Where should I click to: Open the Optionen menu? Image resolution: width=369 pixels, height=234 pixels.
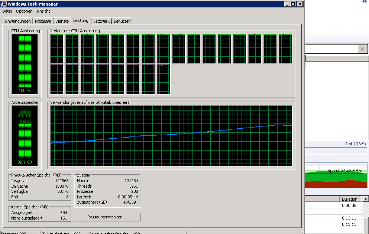(x=24, y=11)
